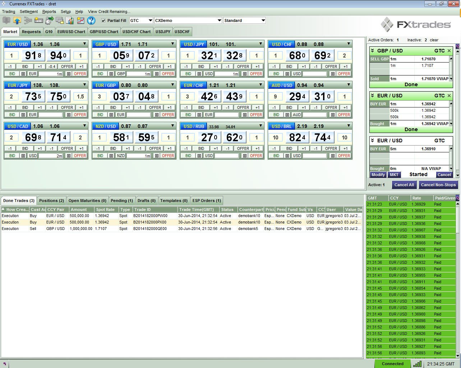
Task: Click Cancel All orders button
Action: tap(404, 185)
